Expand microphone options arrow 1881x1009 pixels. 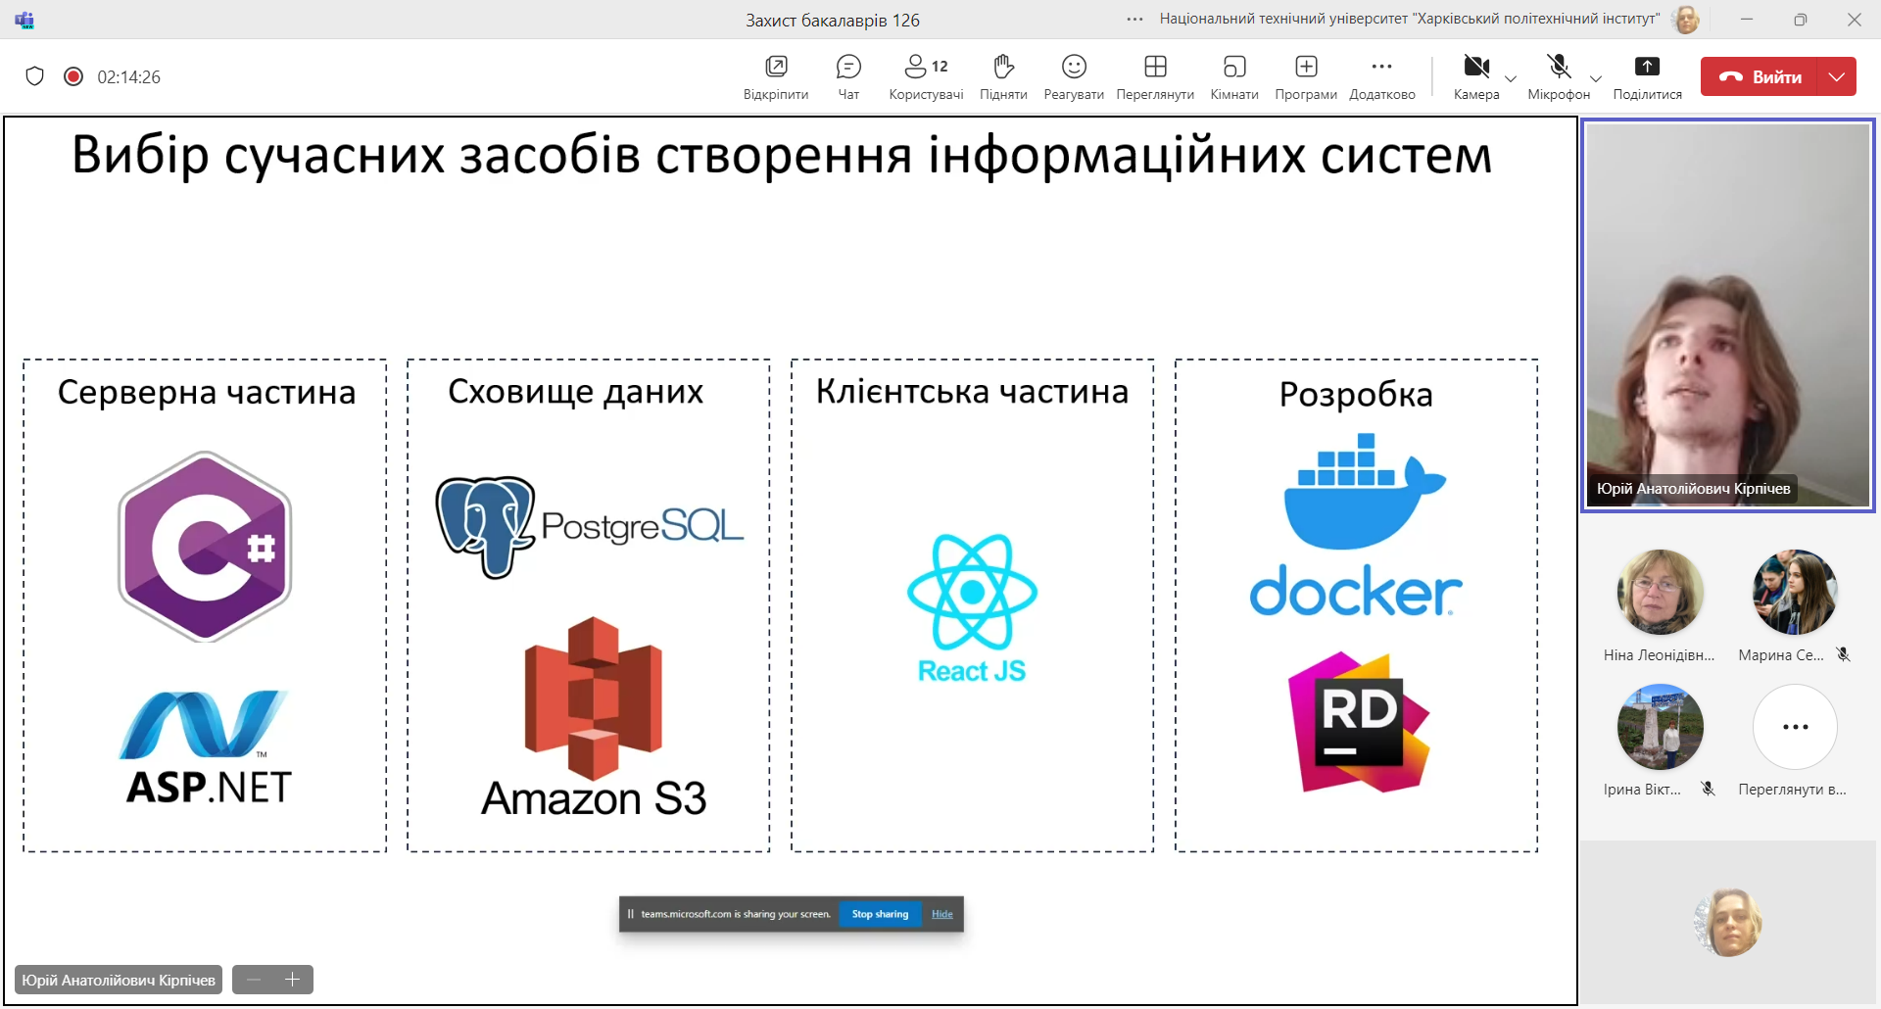tap(1596, 78)
